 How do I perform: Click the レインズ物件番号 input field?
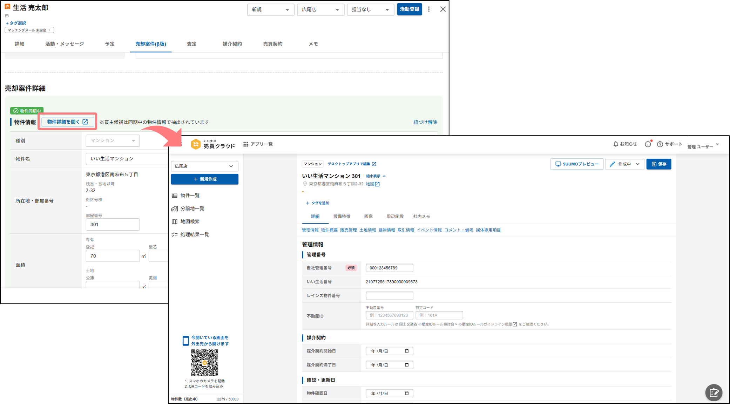[x=390, y=296]
